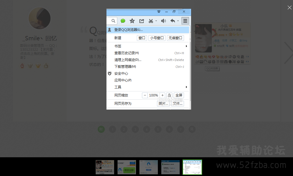This screenshot has height=176, width=293.
Task: Save page as 图片
Action: pos(163,104)
